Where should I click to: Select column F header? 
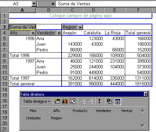(x=139, y=10)
